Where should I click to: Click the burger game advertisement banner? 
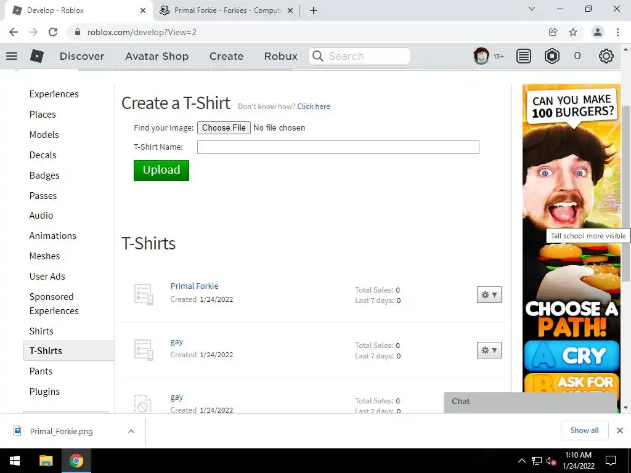coord(571,237)
